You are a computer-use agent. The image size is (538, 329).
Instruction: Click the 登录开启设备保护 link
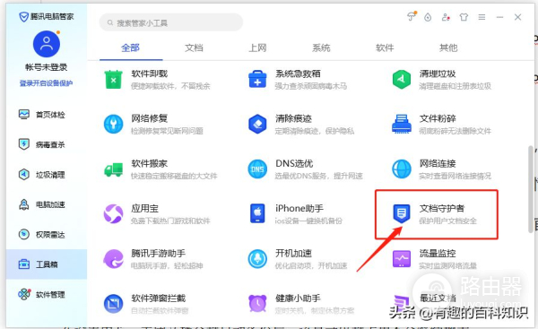pyautogui.click(x=46, y=83)
